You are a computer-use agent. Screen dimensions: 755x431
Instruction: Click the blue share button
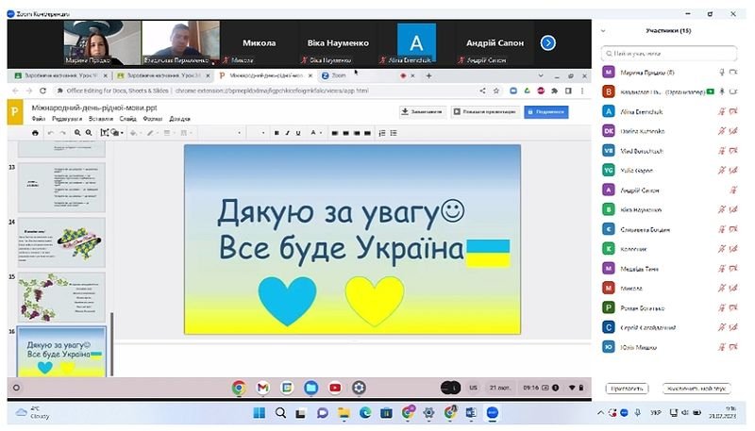547,111
